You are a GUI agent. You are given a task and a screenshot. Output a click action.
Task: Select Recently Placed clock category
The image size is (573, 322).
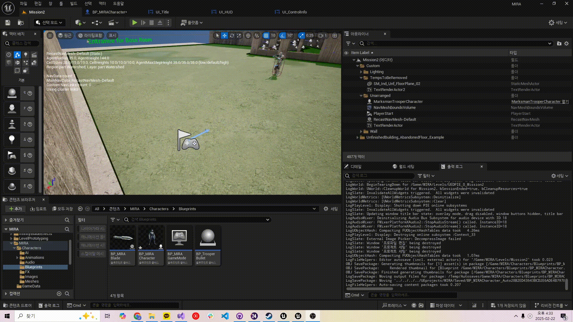point(9,55)
